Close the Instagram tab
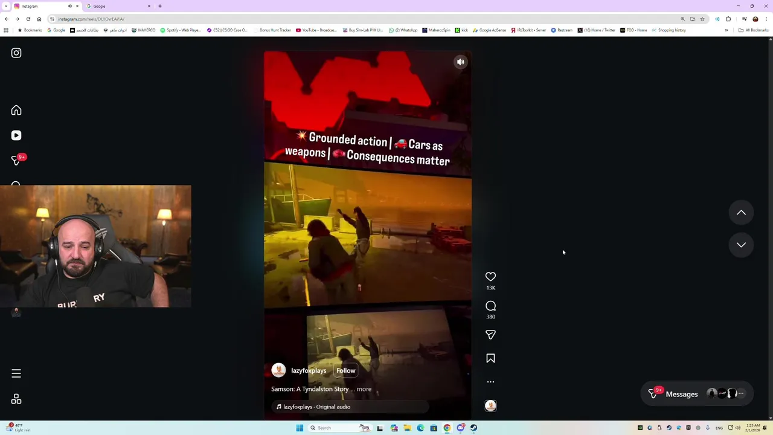This screenshot has width=773, height=435. 77,6
